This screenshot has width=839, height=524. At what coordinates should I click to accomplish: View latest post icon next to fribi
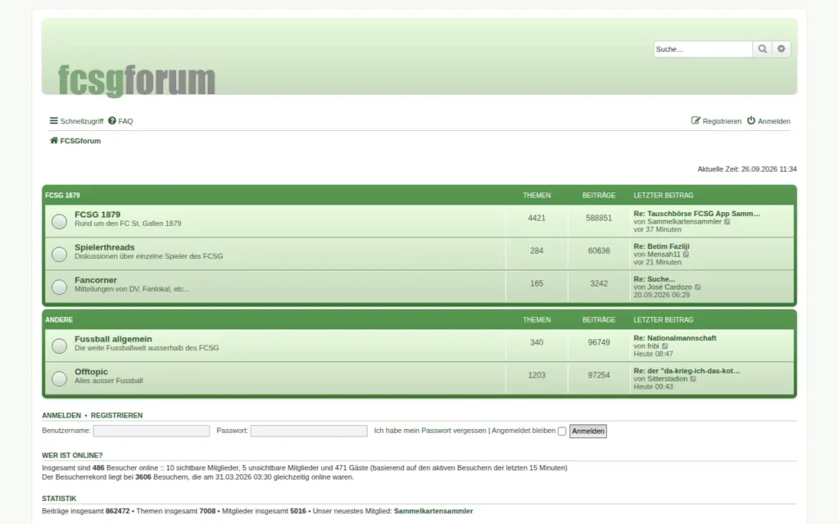[x=665, y=346]
